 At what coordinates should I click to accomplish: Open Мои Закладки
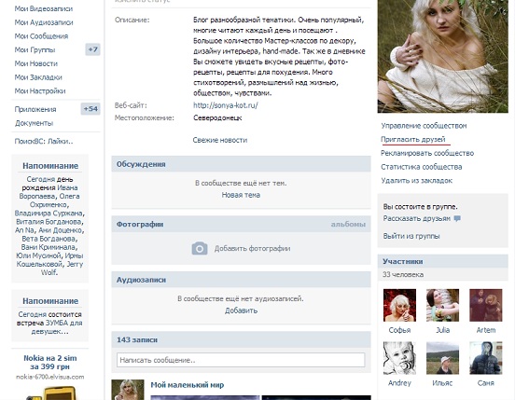tap(38, 77)
